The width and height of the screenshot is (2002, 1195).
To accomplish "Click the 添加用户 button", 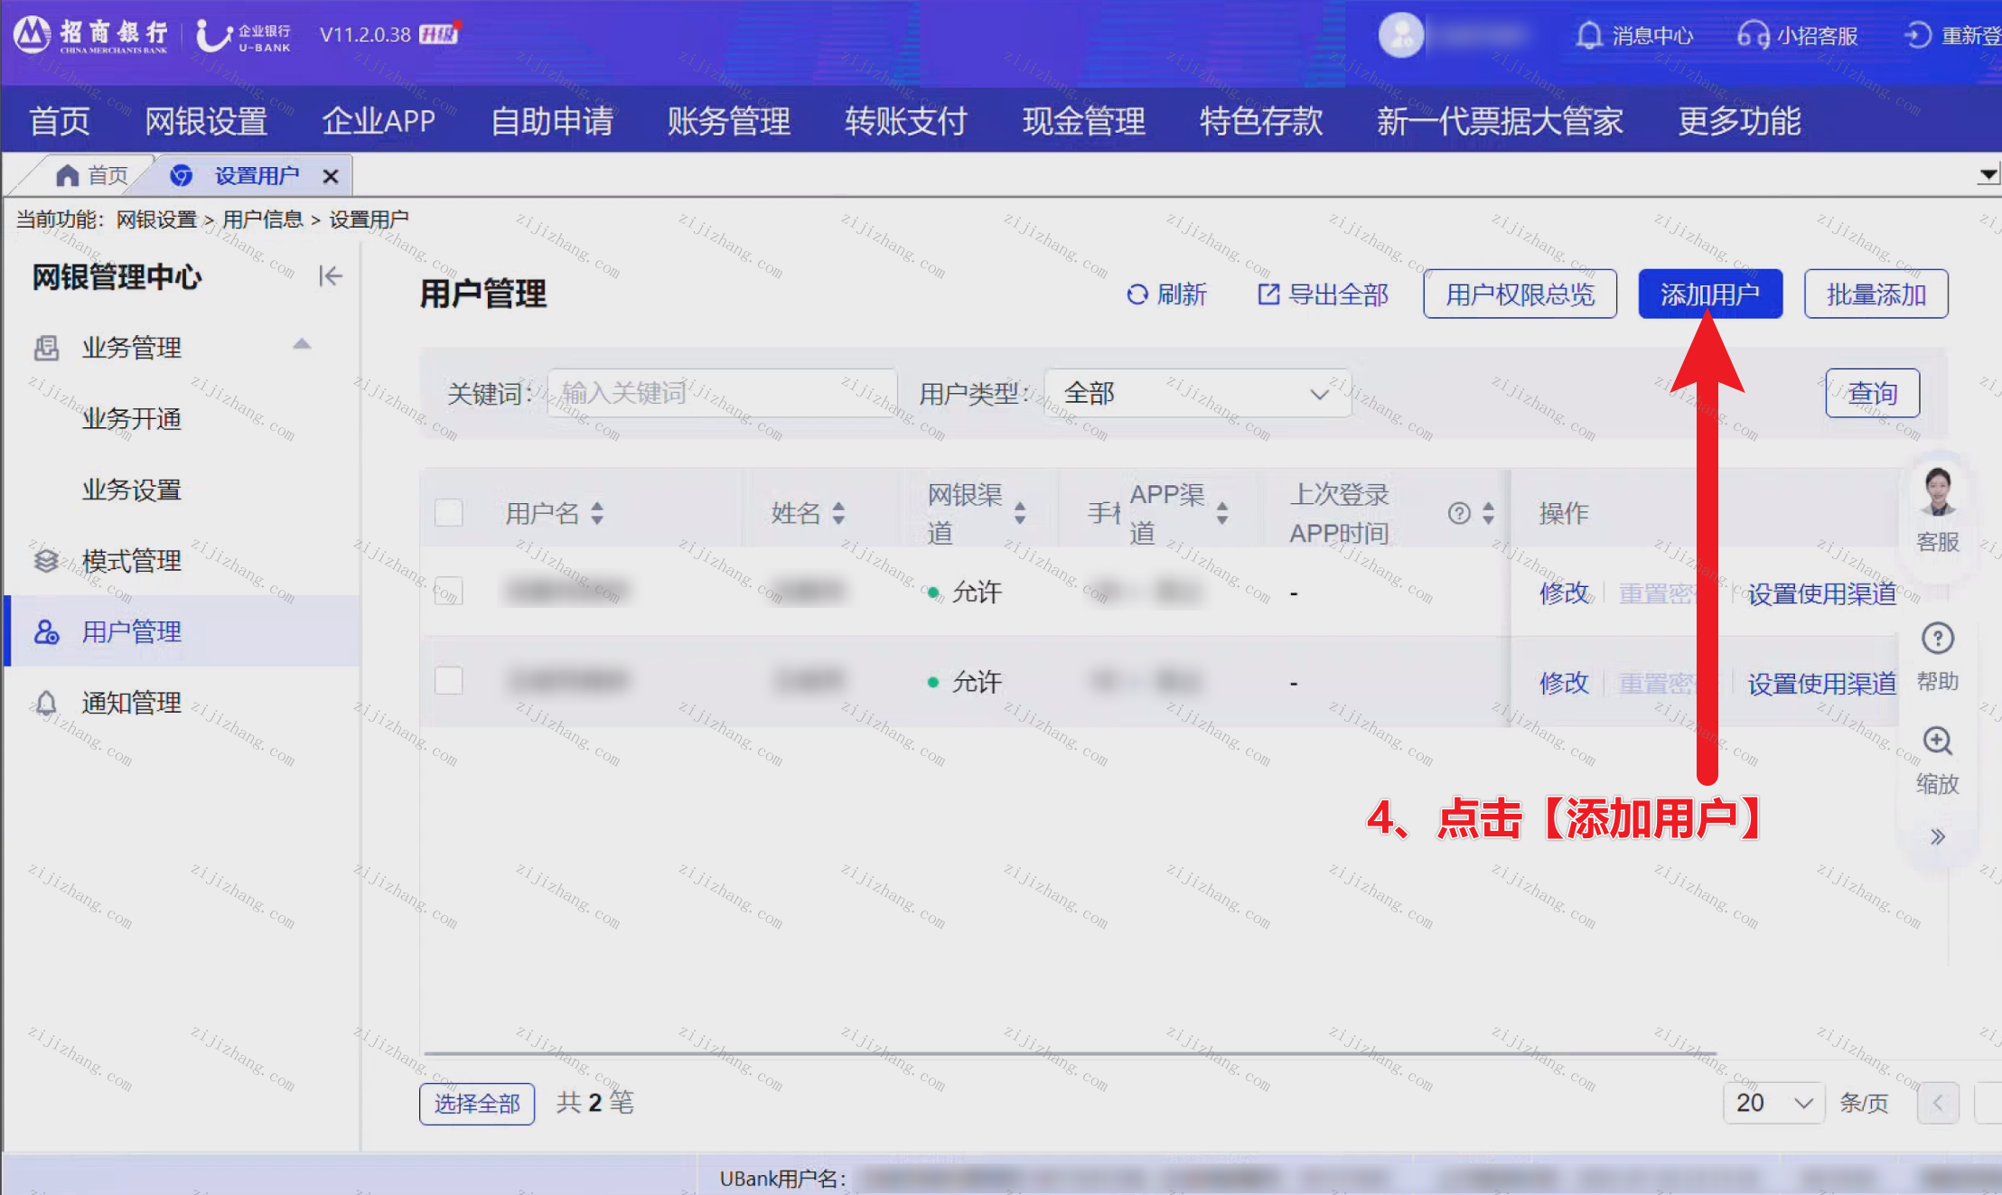I will tap(1710, 294).
